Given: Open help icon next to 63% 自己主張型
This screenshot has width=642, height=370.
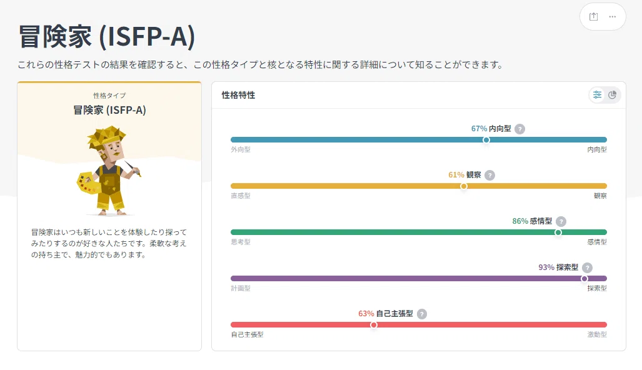Looking at the screenshot, I should pyautogui.click(x=422, y=314).
